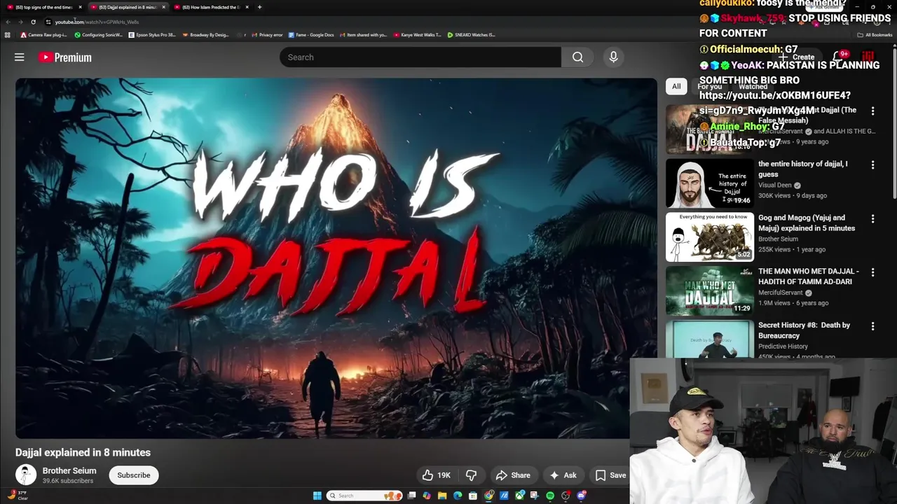Open the 'Privacy error' bookmark

[x=266, y=35]
